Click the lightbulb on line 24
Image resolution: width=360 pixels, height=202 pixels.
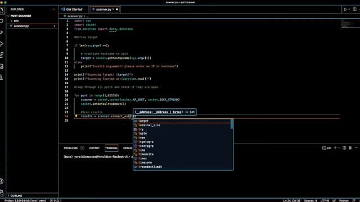click(x=76, y=116)
